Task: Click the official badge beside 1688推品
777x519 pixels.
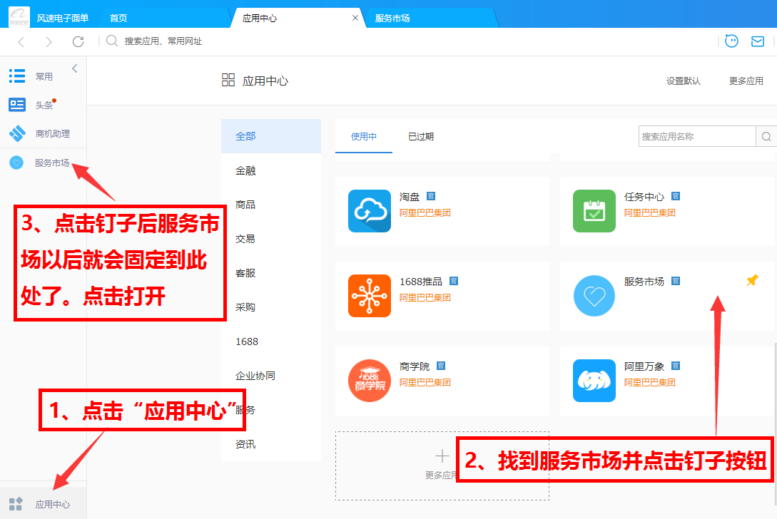Action: point(453,281)
